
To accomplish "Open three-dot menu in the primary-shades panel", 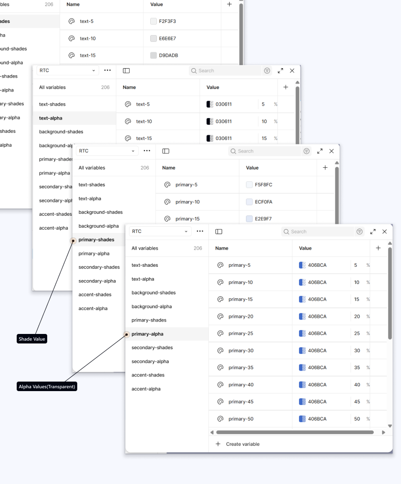I will tap(147, 151).
